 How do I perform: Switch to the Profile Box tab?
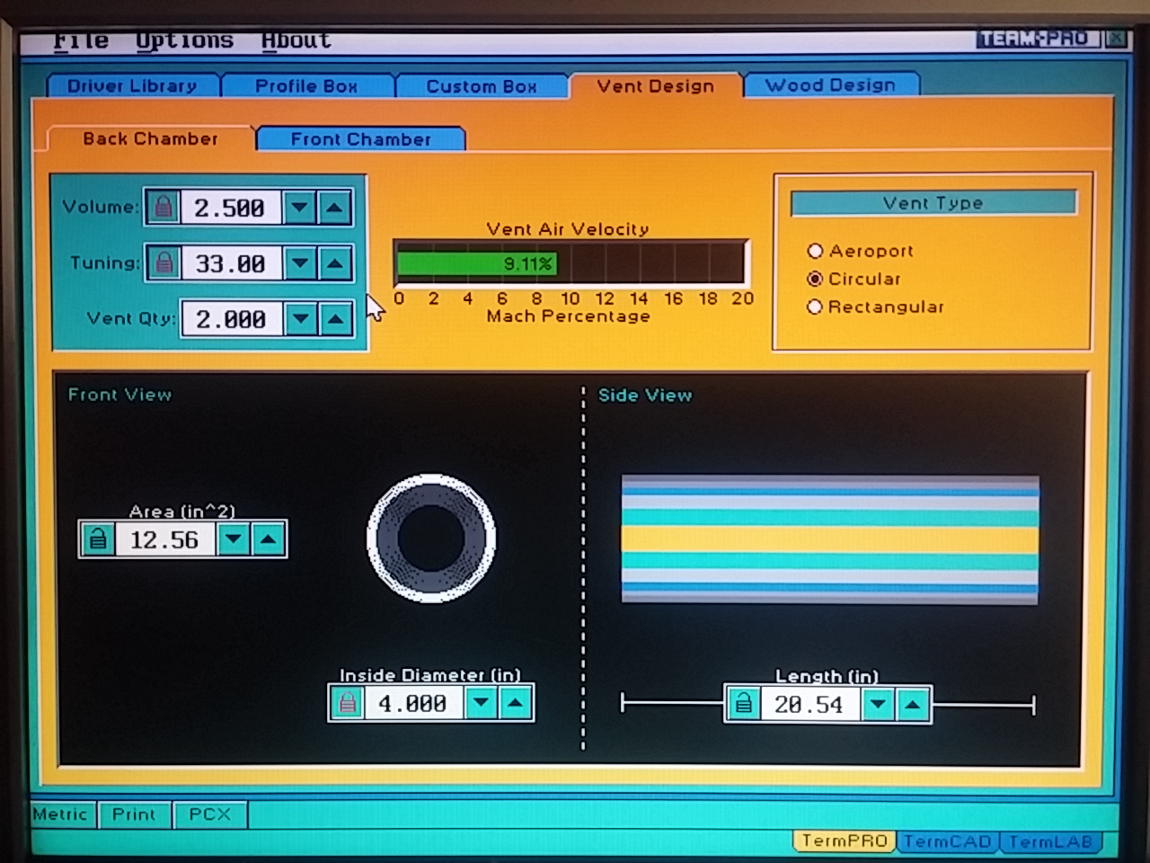point(306,85)
